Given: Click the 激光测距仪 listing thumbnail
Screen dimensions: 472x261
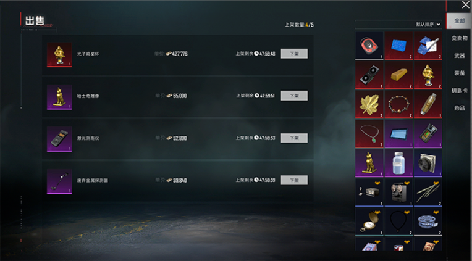Looking at the screenshot, I should (x=59, y=139).
